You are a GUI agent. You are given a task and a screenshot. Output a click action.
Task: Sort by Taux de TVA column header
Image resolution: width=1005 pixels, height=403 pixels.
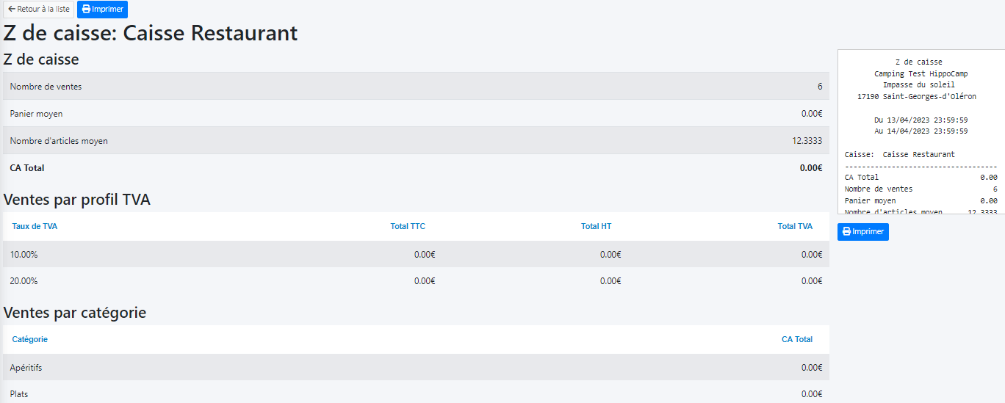click(x=35, y=226)
